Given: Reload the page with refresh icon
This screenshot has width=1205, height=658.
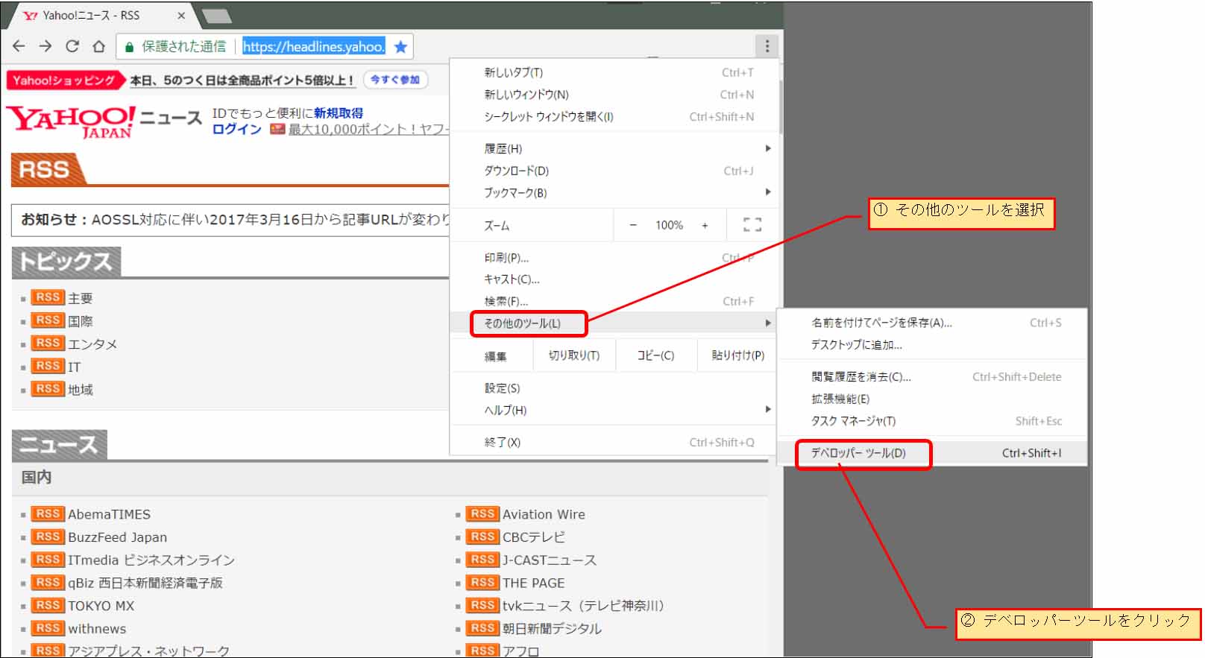Looking at the screenshot, I should click(x=72, y=46).
